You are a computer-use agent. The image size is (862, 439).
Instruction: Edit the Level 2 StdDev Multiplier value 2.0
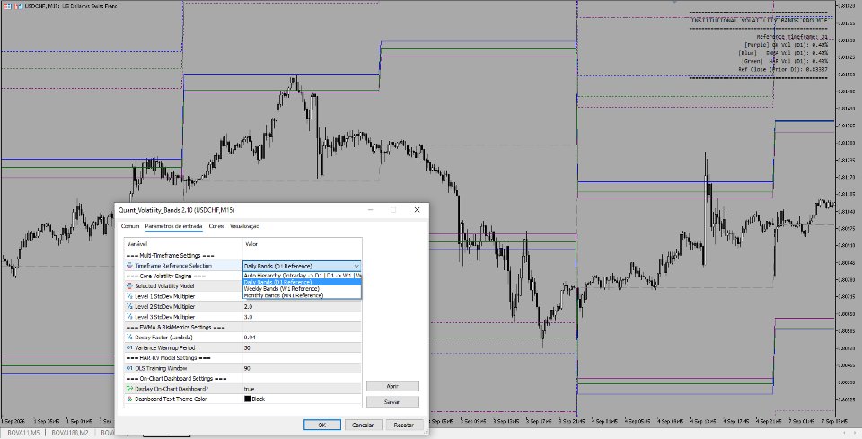(302, 307)
